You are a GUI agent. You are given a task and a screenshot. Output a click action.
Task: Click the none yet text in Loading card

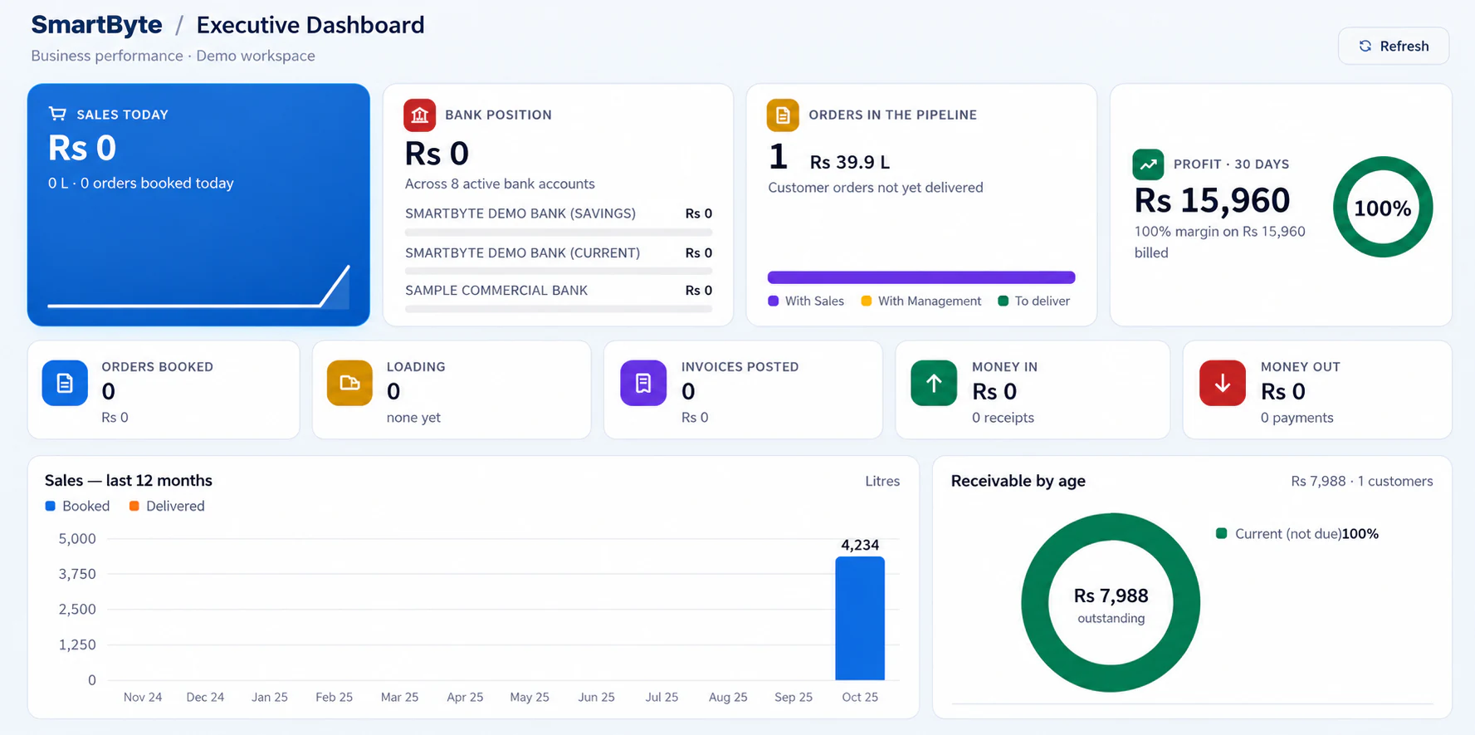click(x=413, y=418)
